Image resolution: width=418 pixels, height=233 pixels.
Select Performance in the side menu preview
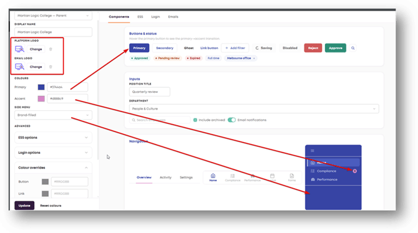click(327, 179)
